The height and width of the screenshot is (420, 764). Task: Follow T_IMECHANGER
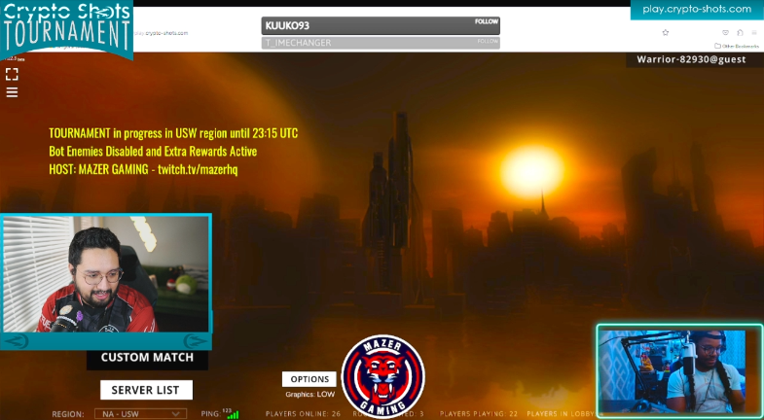pos(488,41)
